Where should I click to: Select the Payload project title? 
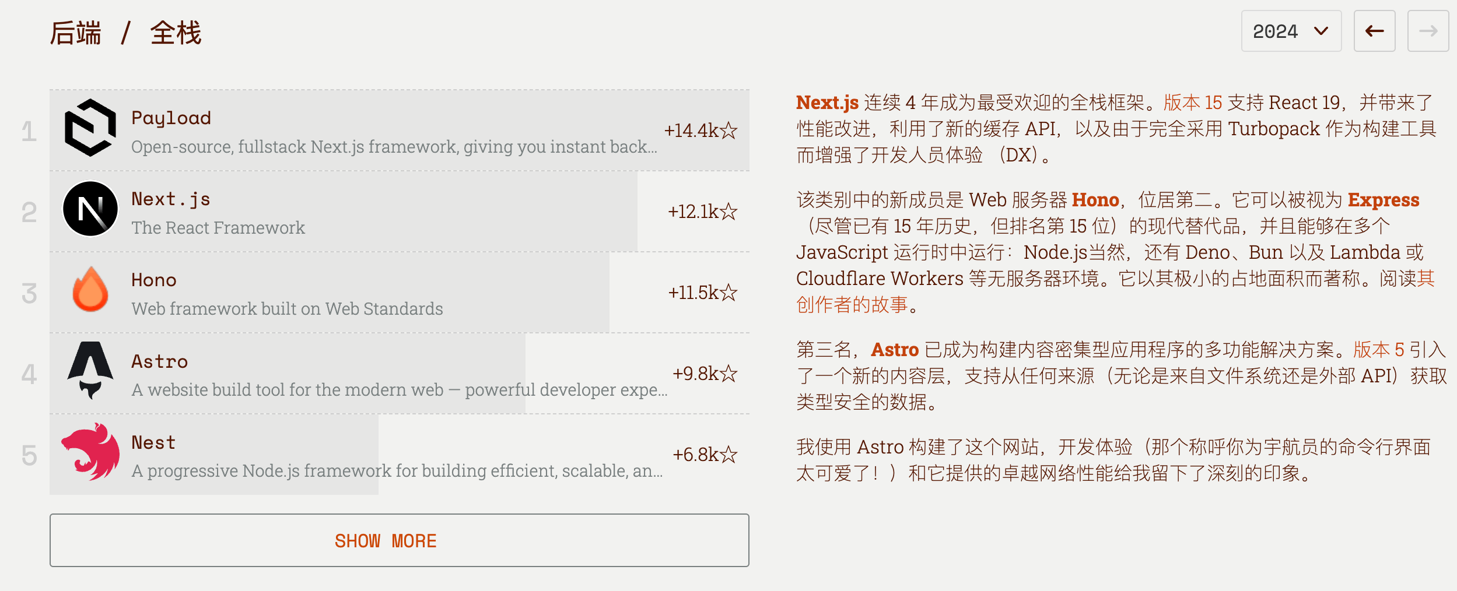point(171,118)
